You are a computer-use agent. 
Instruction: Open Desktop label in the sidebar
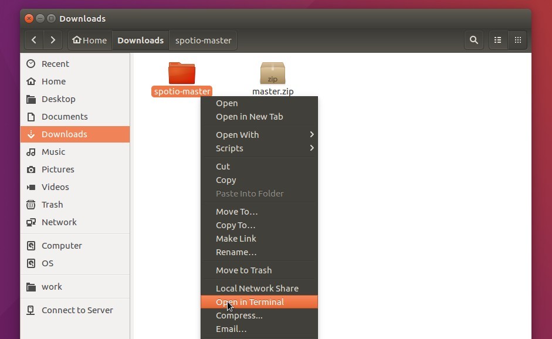point(59,99)
